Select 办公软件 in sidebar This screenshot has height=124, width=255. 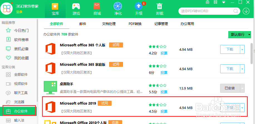tap(18, 111)
